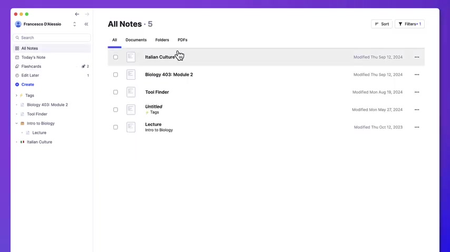
Task: Expand the Tags tree item
Action: coord(16,96)
